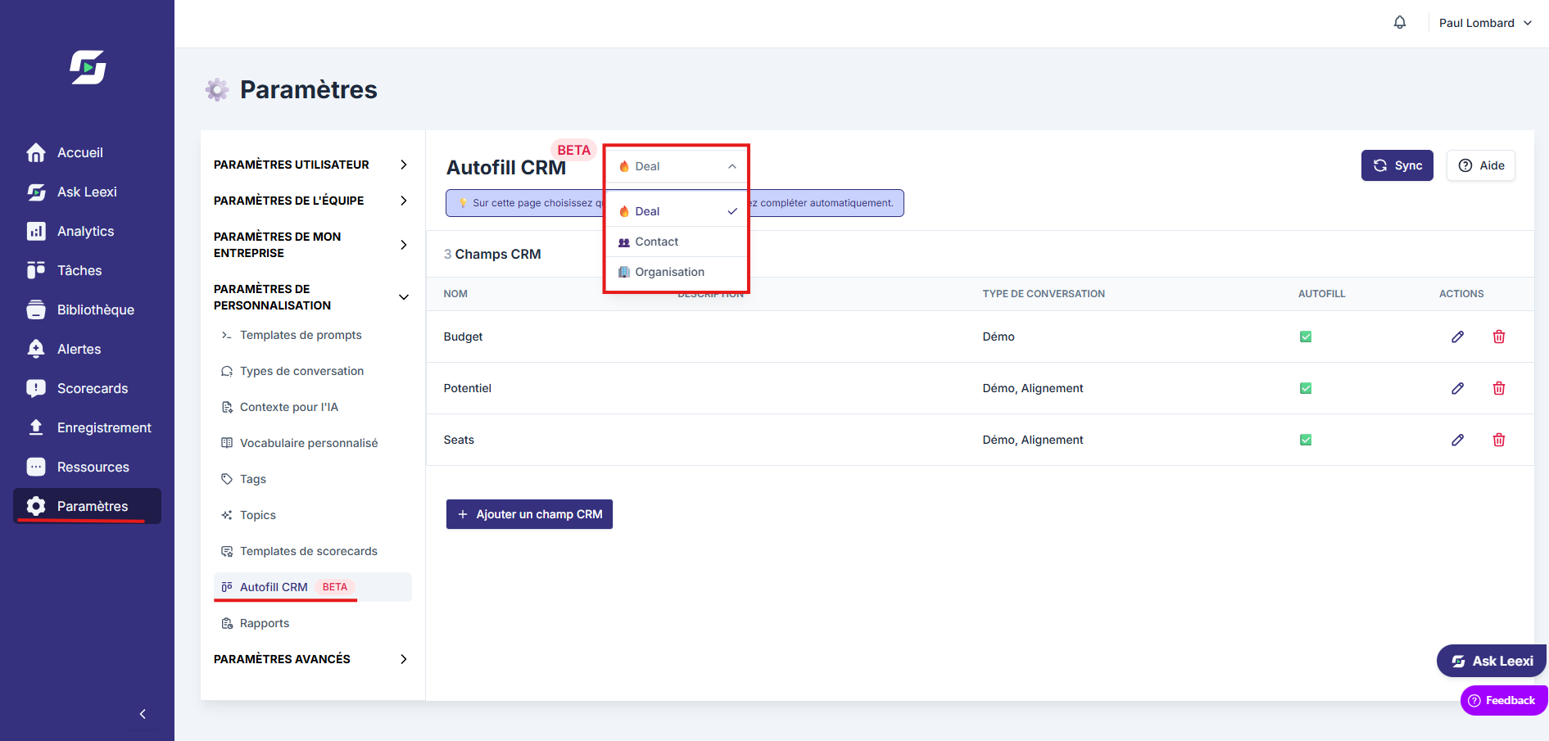Collapse the left sidebar with the arrow
Viewport: 1549px width, 741px height.
tap(143, 714)
